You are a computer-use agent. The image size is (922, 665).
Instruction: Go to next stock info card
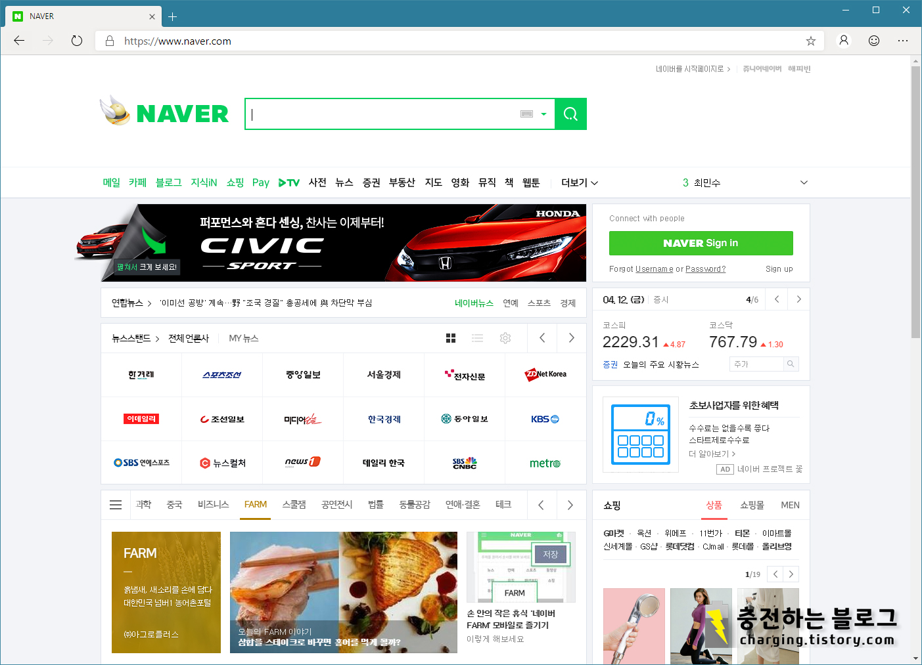click(x=798, y=299)
